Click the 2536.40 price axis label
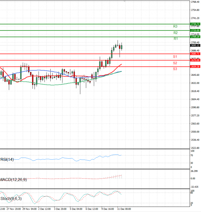The height and width of the screenshot is (212, 201). click(195, 140)
